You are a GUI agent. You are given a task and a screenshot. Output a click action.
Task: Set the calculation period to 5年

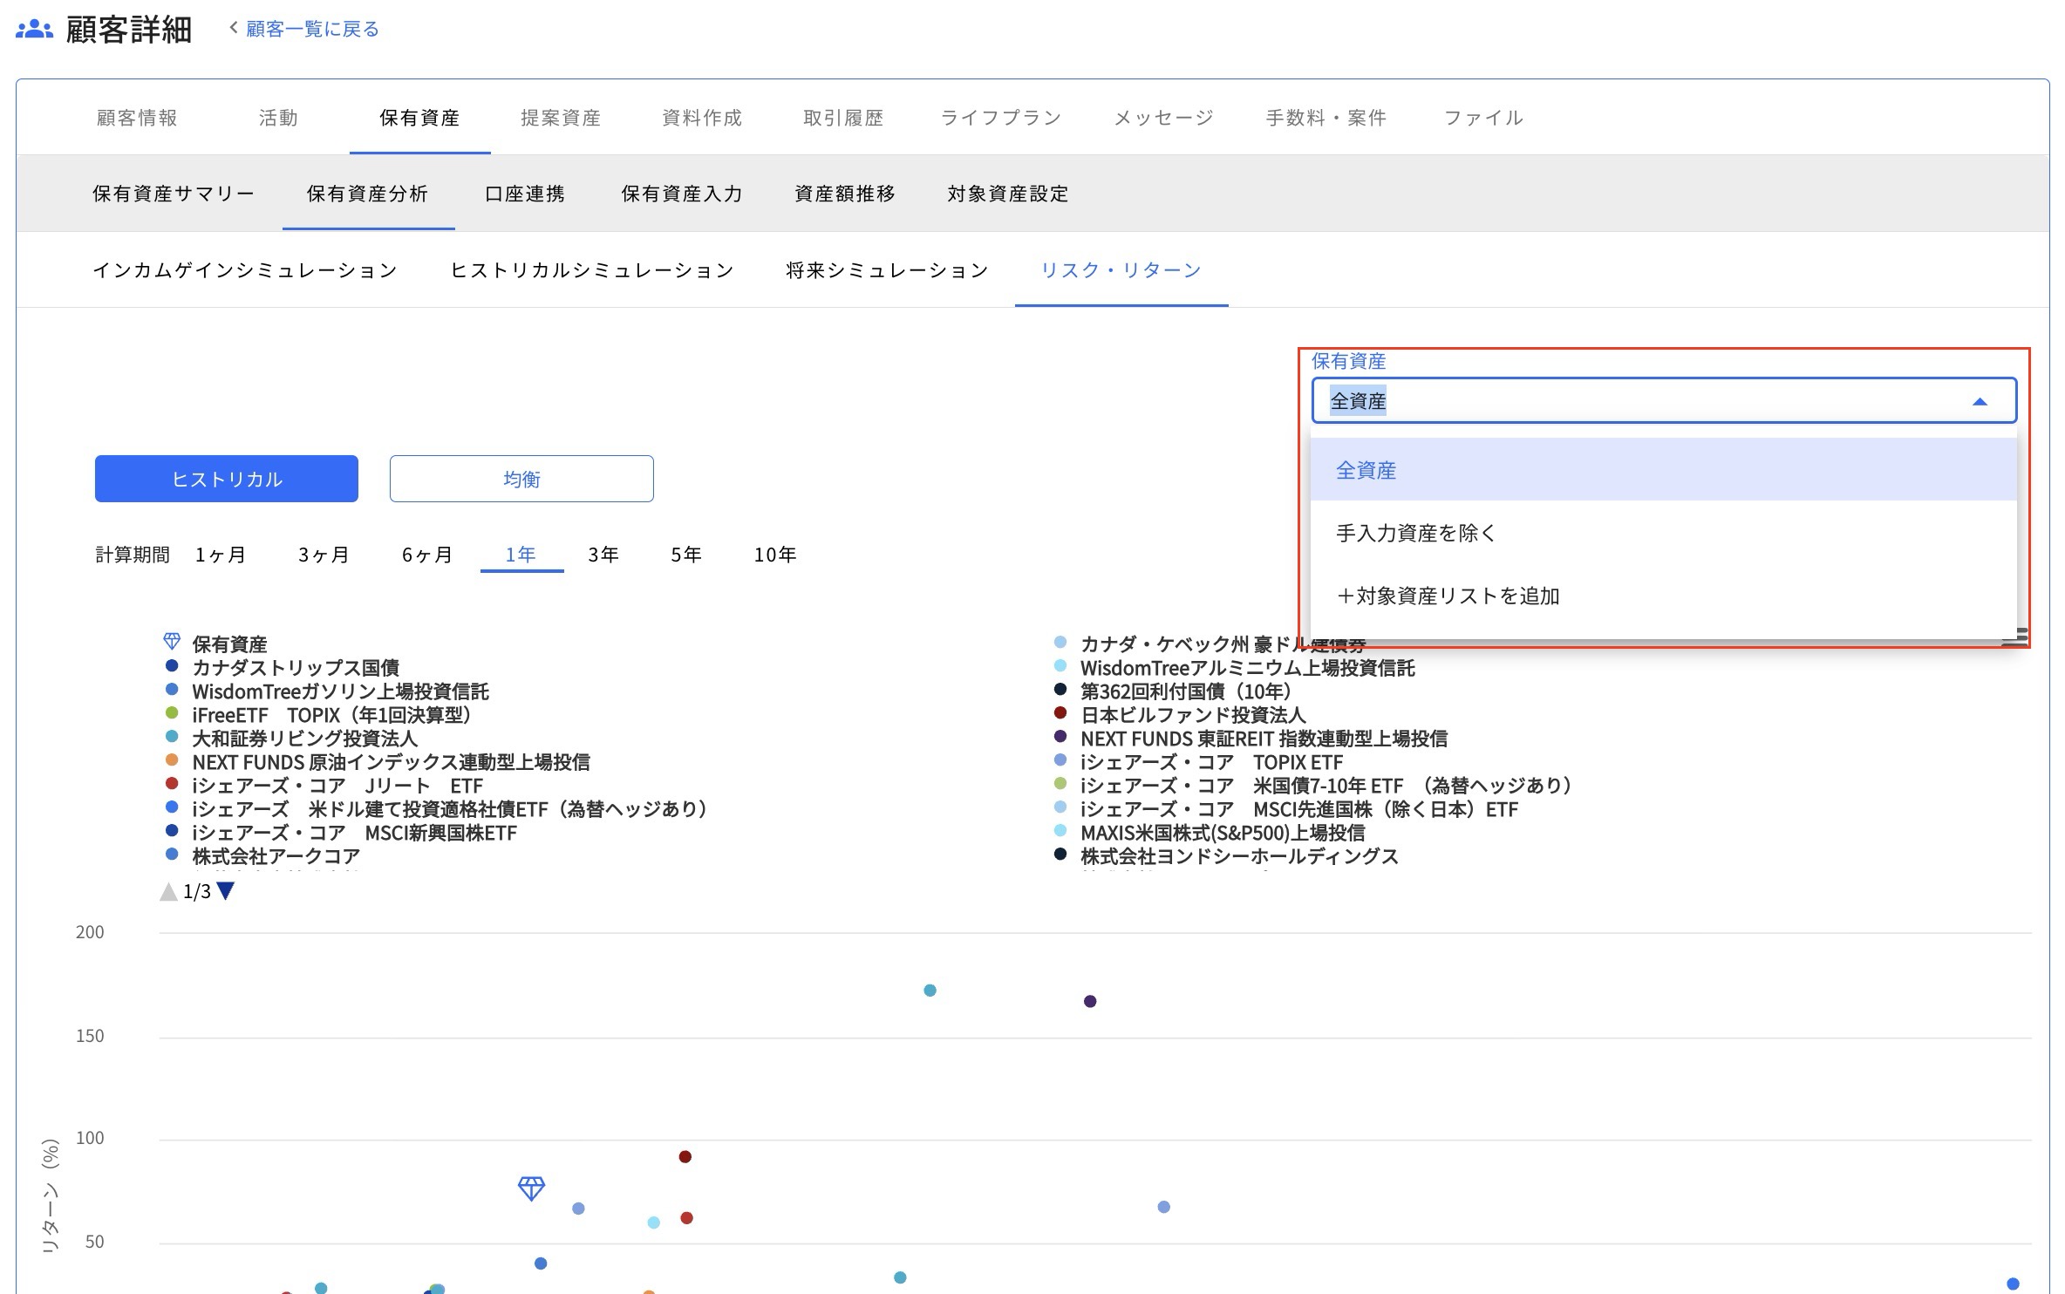[x=685, y=555]
